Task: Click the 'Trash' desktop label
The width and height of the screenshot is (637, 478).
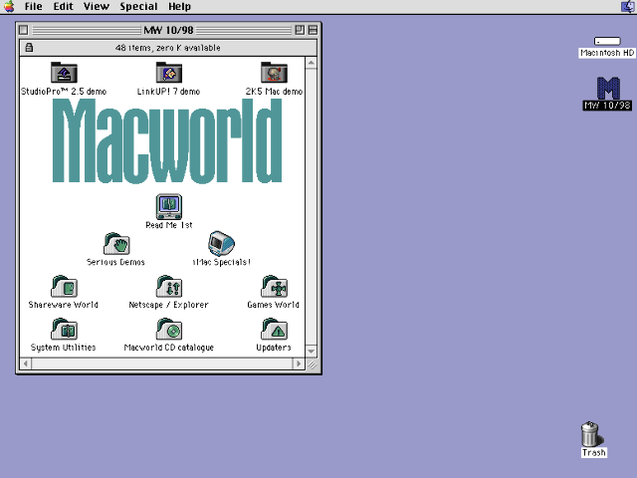Action: tap(594, 452)
